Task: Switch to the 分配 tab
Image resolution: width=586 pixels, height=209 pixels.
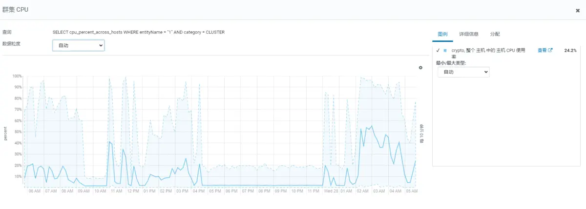Action: pyautogui.click(x=495, y=34)
